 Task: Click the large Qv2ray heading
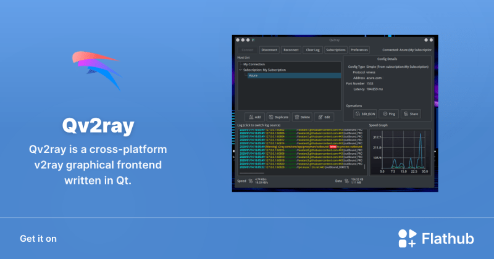pos(98,126)
